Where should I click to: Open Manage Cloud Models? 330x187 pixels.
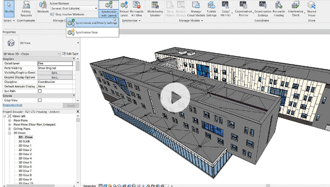tap(196, 9)
